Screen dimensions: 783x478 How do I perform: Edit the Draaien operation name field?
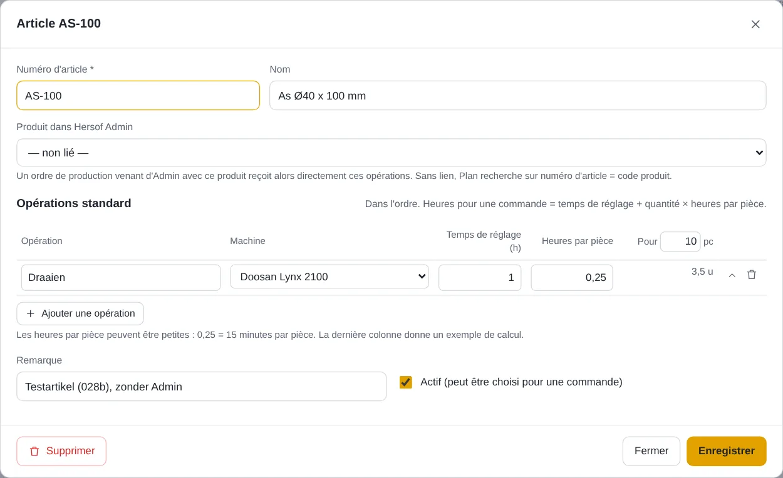coord(121,277)
